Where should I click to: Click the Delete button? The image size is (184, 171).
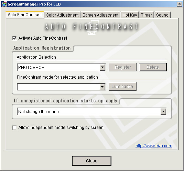(153, 67)
